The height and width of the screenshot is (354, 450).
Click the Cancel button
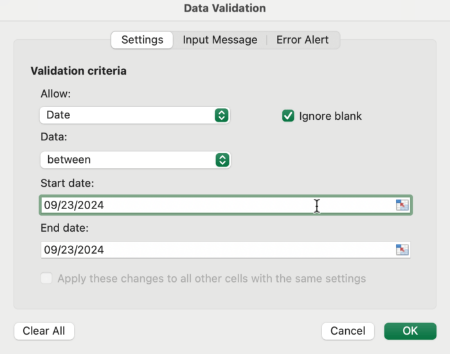tap(348, 331)
